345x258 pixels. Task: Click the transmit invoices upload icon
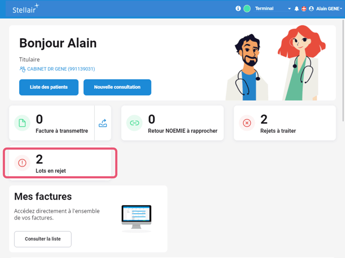tap(103, 123)
